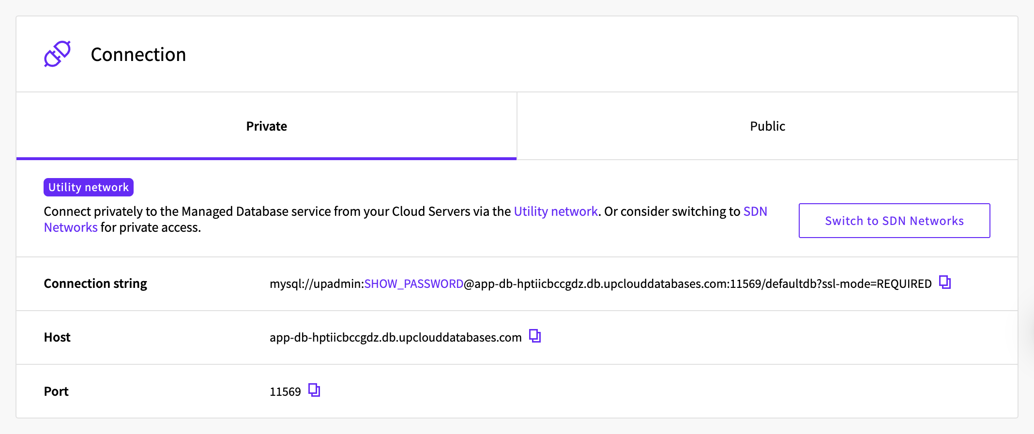Image resolution: width=1034 pixels, height=434 pixels.
Task: Click the Connection plug icon
Action: (57, 54)
